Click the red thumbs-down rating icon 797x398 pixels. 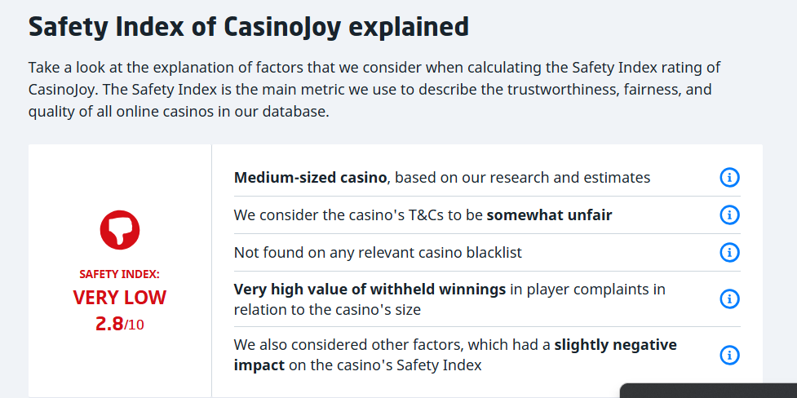tap(120, 229)
